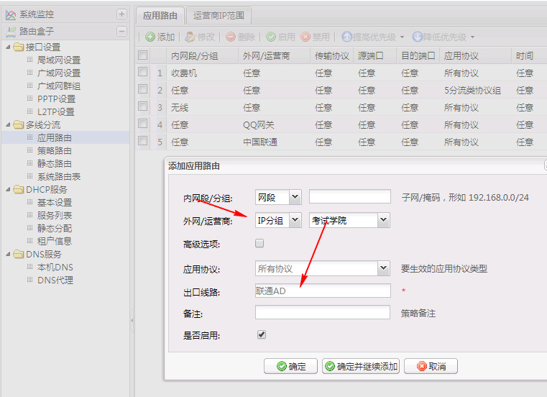547x397 pixels.
Task: Open the 提高优先级 dropdown arrow
Action: [402, 37]
